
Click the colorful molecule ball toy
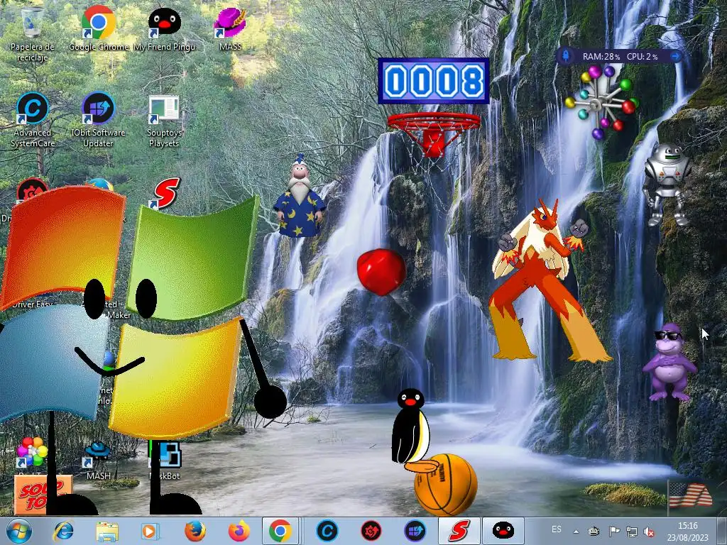pyautogui.click(x=601, y=101)
